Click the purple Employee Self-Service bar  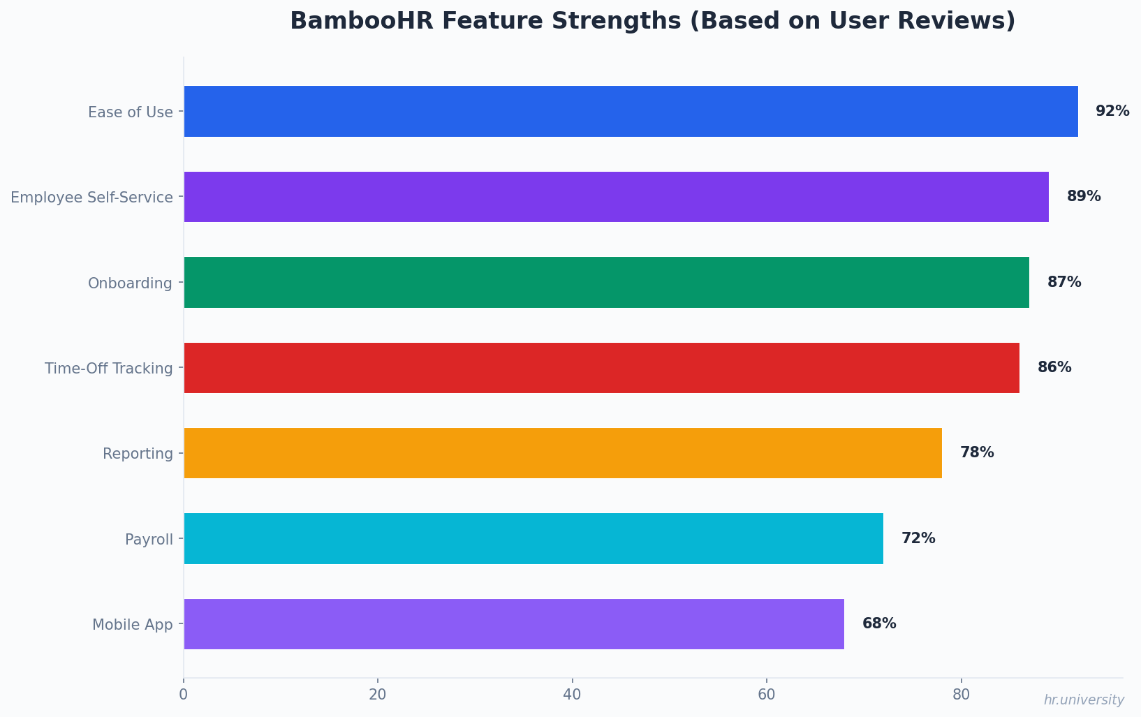[x=616, y=197]
